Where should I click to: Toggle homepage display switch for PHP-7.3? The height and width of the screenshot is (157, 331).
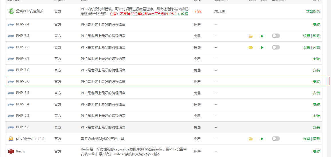[276, 36]
